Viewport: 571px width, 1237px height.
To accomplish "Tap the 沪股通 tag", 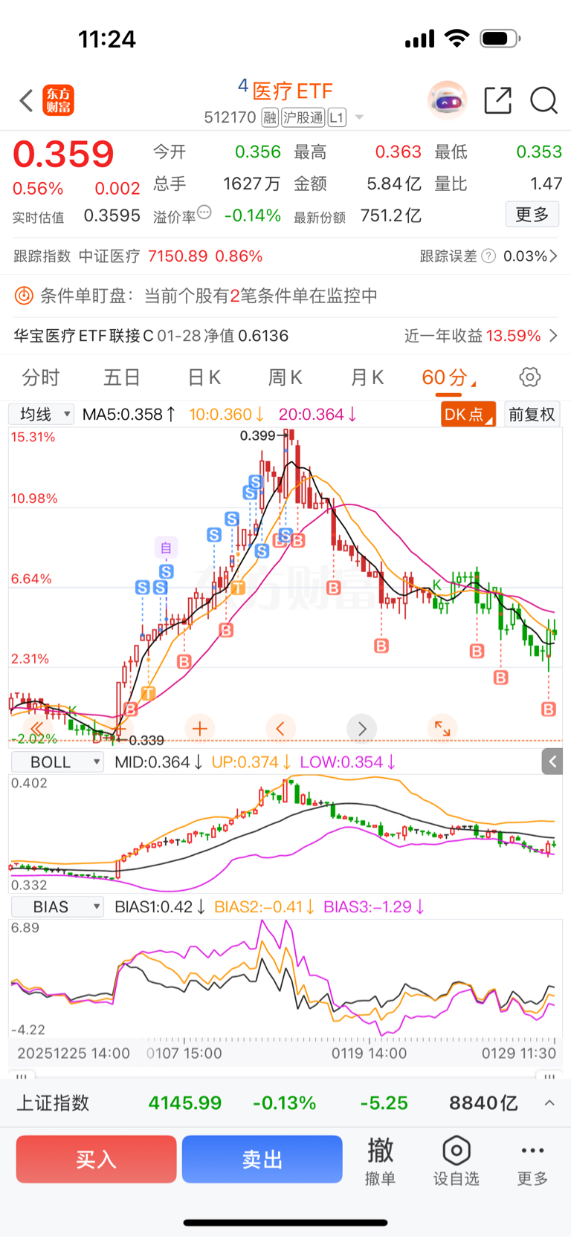I will pos(303,117).
